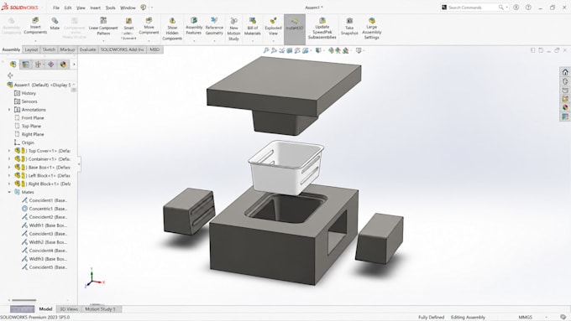Open View Settings monitor icon
This screenshot has height=321, width=571.
359,50
